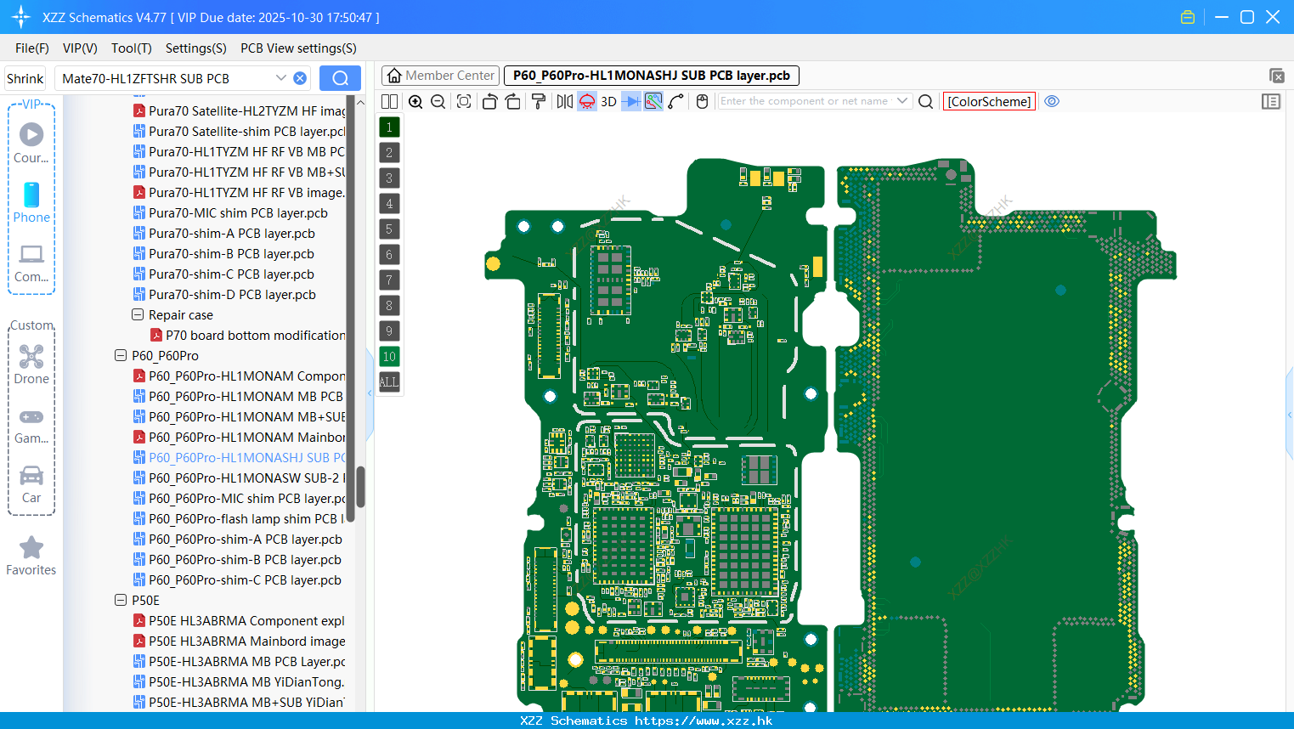Screen dimensions: 1294x729
Task: Select layer 1 button
Action: 389,127
